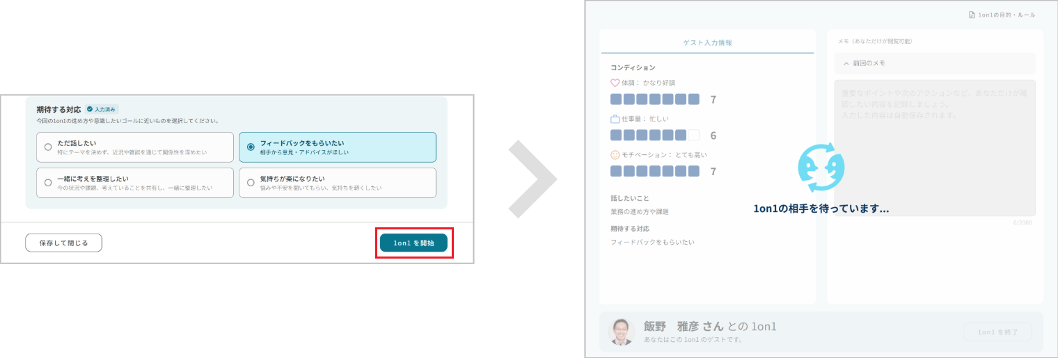Click the waiting faces sync icon
1058x358 pixels.
[821, 168]
